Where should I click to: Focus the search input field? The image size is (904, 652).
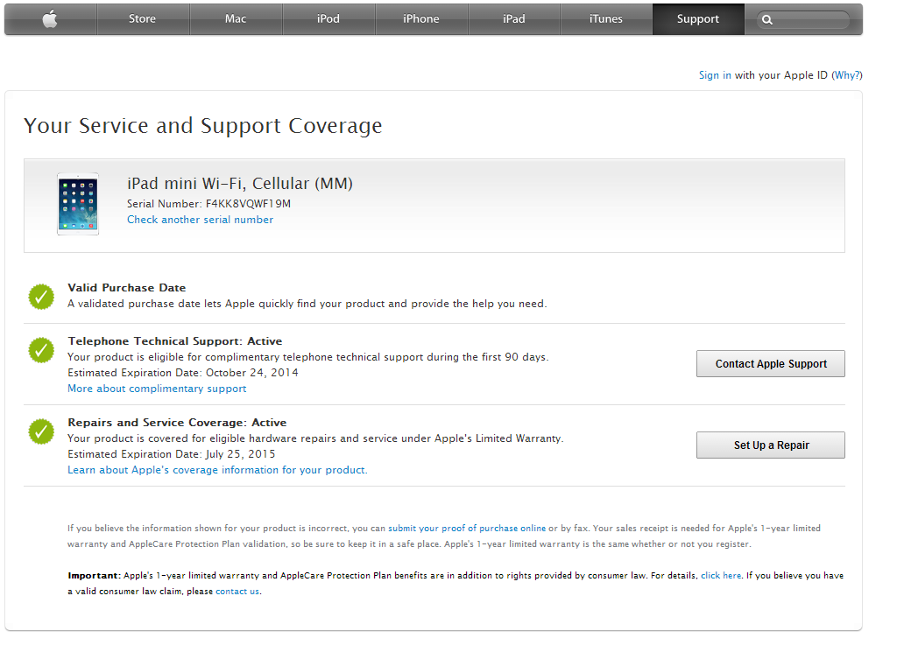click(x=812, y=20)
